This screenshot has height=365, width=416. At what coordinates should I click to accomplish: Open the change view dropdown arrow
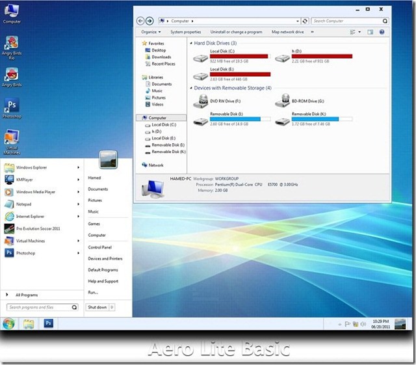coord(359,32)
